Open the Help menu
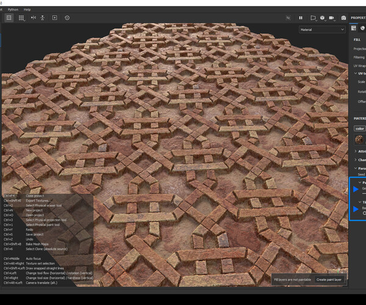 27,10
